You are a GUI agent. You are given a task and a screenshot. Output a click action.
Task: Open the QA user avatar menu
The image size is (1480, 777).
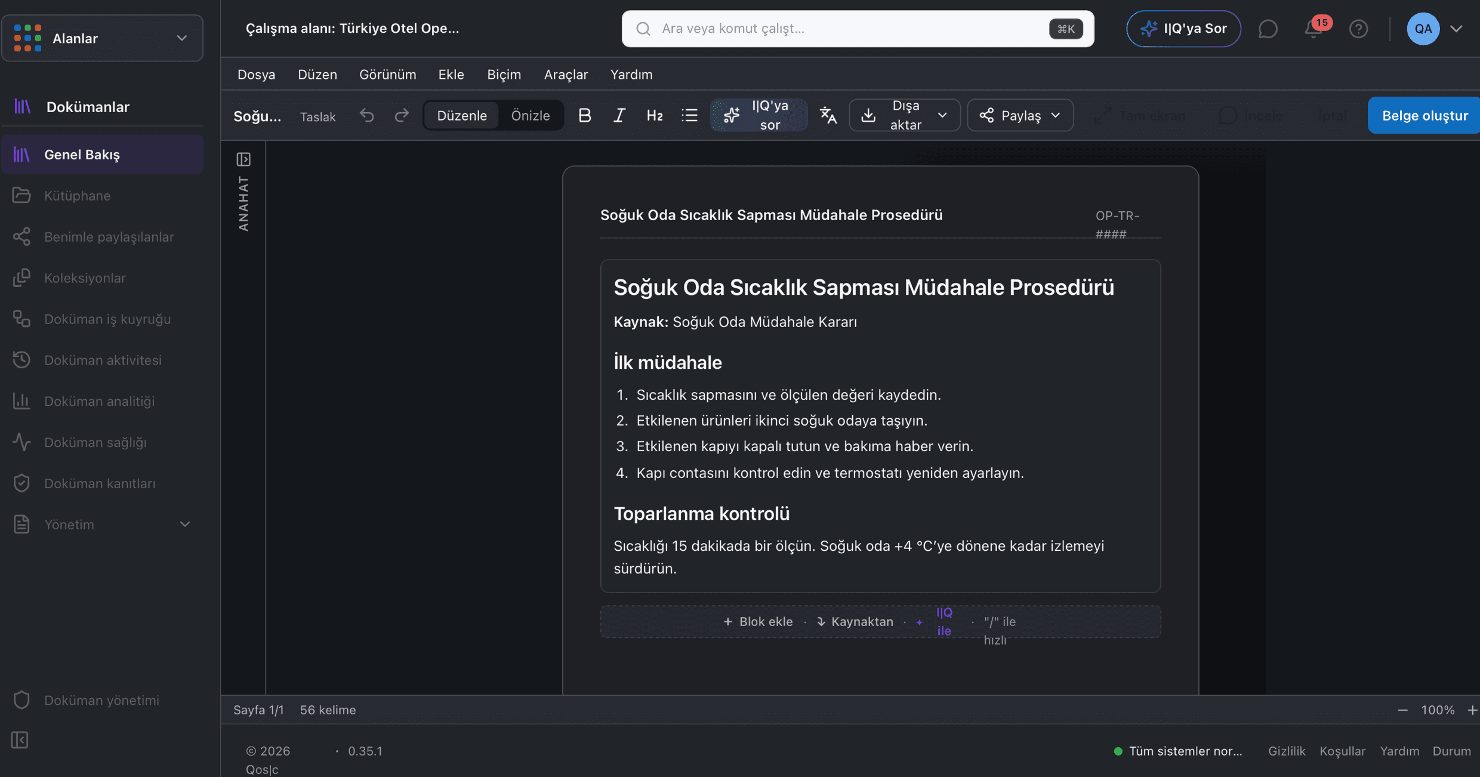1423,29
